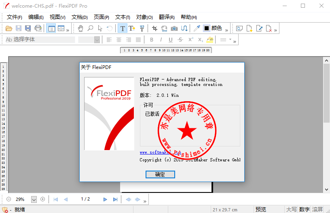Click the new page icon
This screenshot has width=330, height=213.
coord(250,28)
